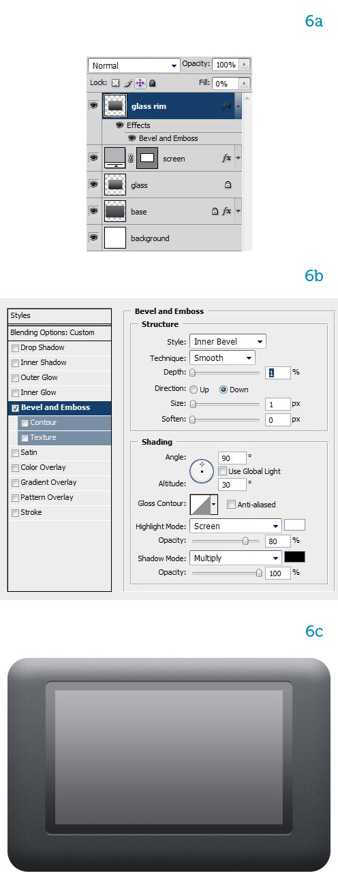Enable the Use Global Light checkbox
338x884 pixels.
click(x=223, y=471)
